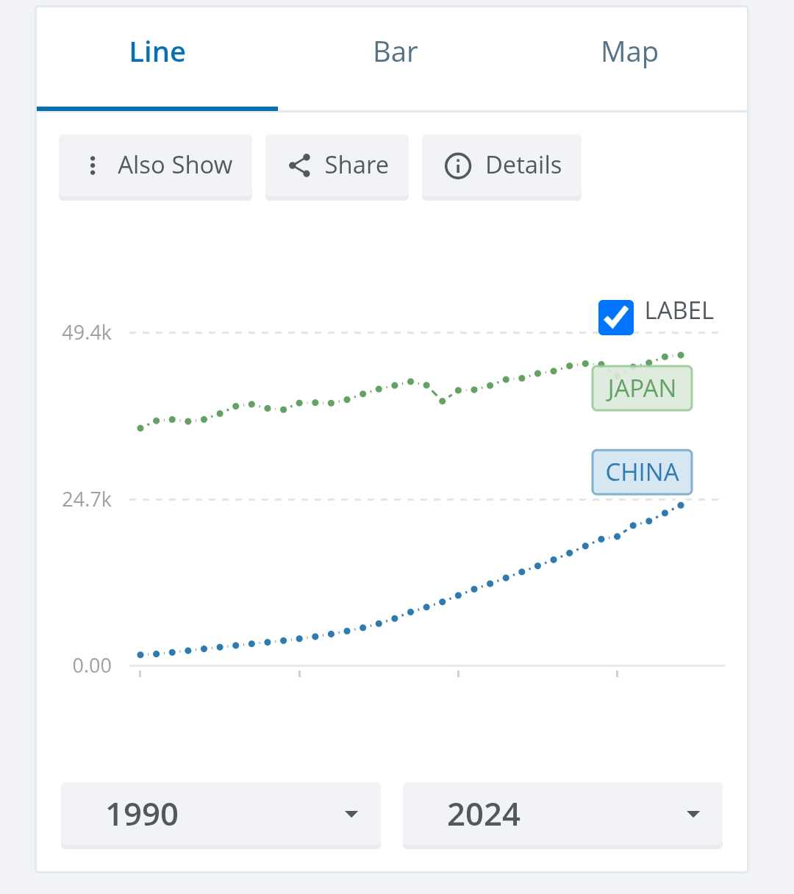Click the blue CHINA series label
This screenshot has height=894, width=794.
click(x=642, y=472)
